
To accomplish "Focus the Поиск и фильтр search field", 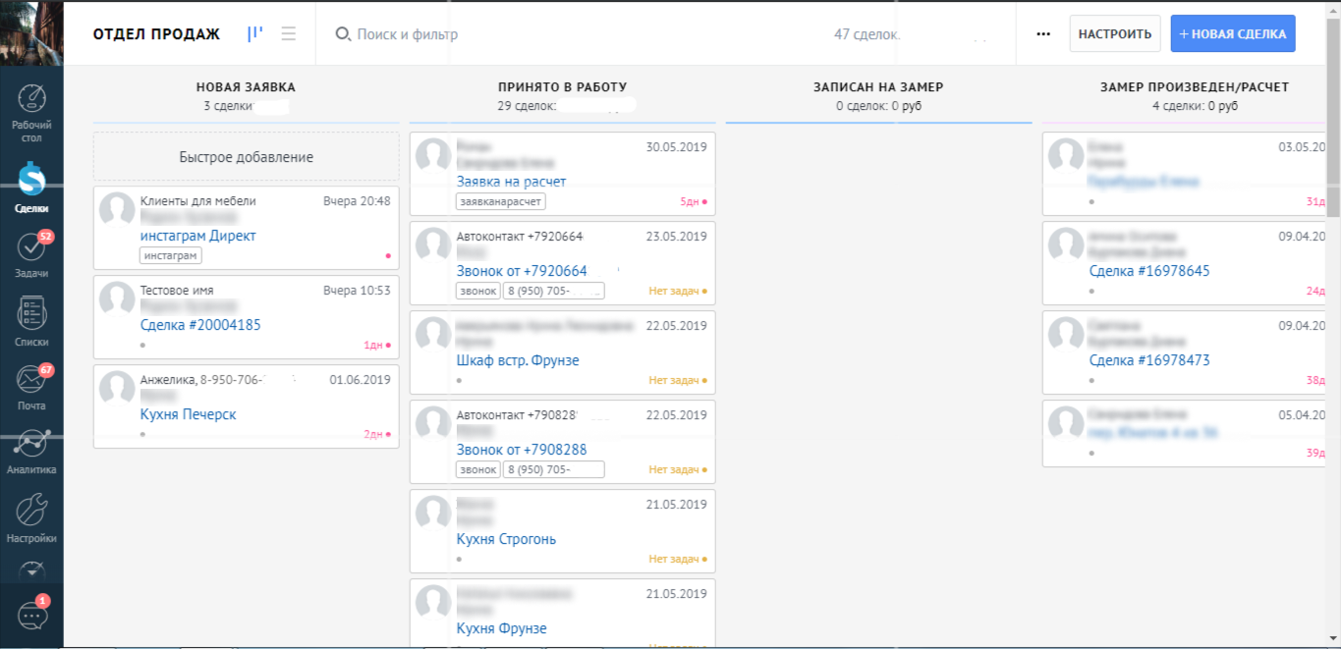I will pos(407,34).
